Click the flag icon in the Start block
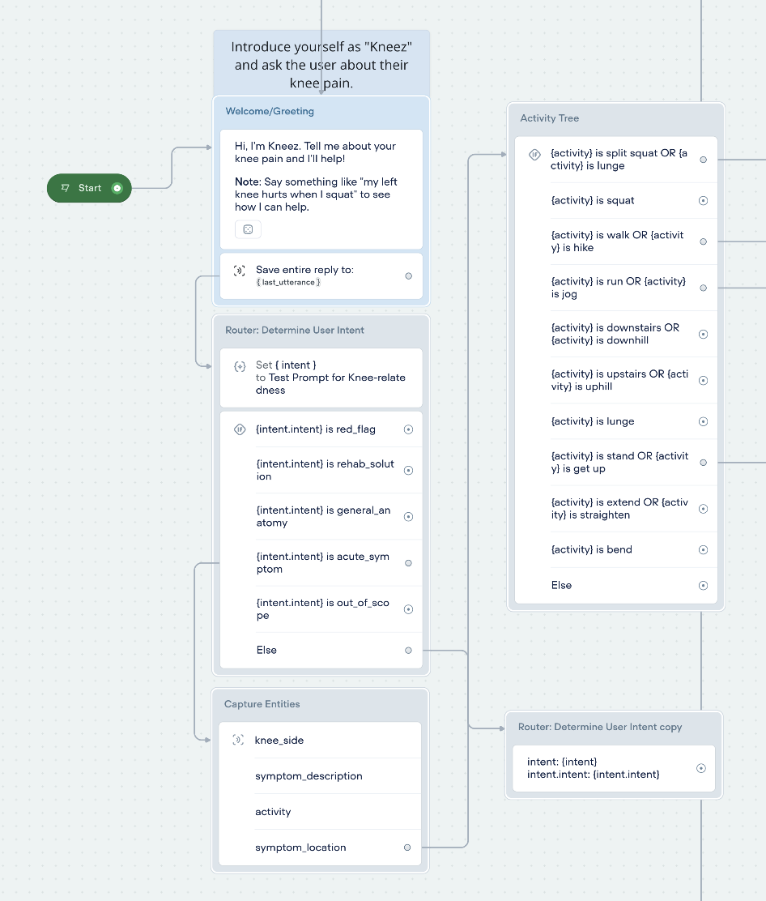The image size is (766, 901). (x=66, y=188)
